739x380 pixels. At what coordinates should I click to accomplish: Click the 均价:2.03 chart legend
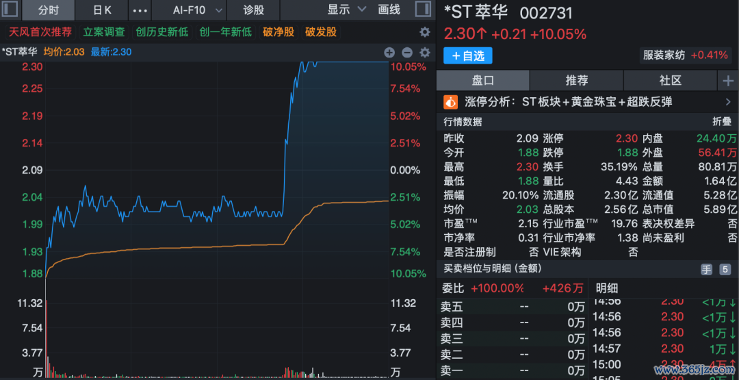[64, 52]
